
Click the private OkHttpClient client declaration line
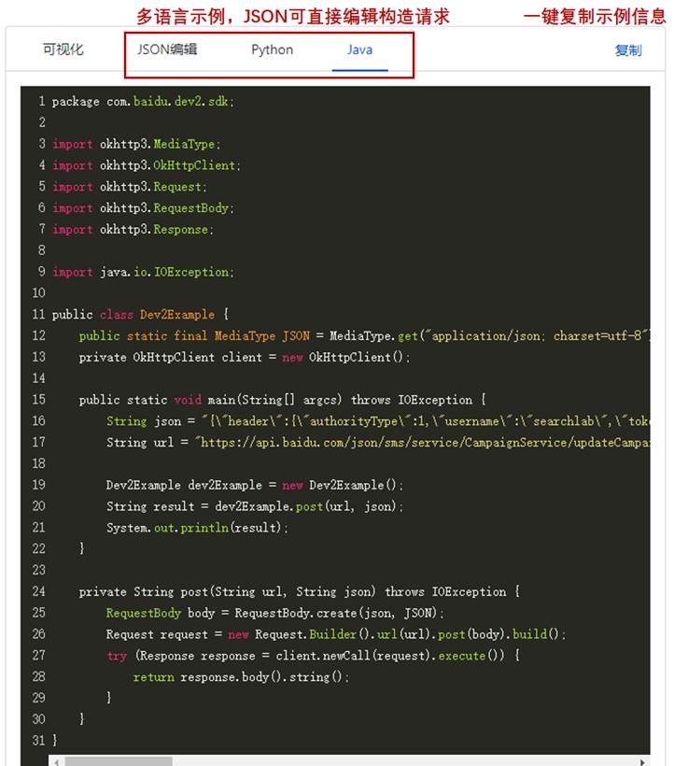pyautogui.click(x=244, y=358)
